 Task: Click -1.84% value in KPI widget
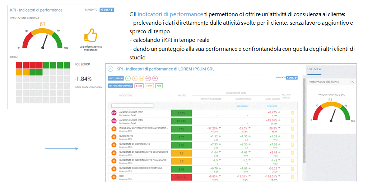[83, 79]
